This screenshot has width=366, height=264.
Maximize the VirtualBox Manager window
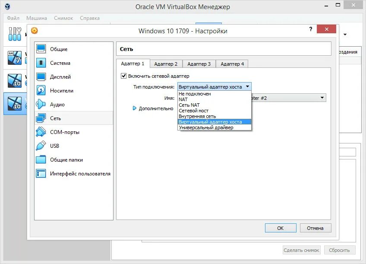[338, 5]
